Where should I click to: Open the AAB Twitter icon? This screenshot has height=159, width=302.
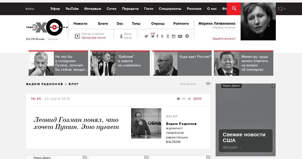click(153, 36)
